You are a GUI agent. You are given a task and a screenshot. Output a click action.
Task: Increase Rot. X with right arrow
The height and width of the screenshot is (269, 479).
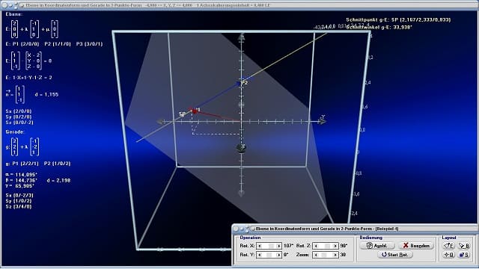click(278, 246)
